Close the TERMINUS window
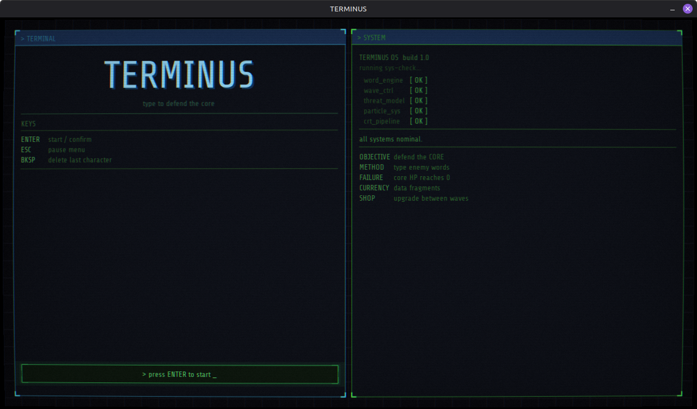 [688, 9]
